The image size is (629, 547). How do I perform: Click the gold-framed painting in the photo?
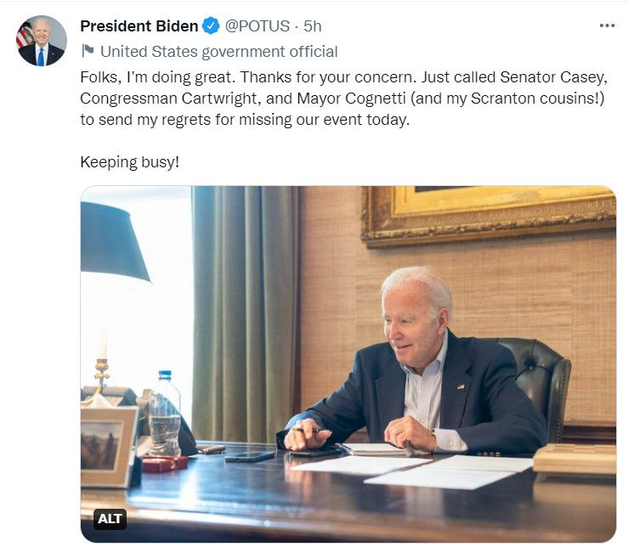488,216
